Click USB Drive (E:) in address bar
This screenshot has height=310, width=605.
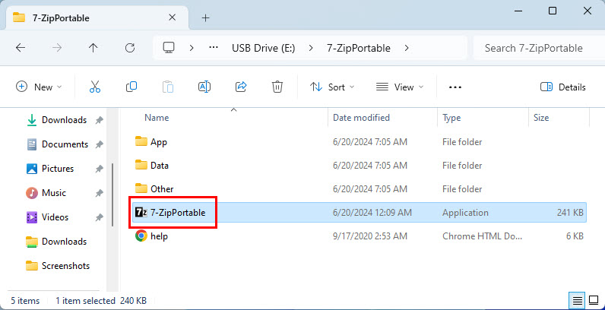tap(264, 48)
